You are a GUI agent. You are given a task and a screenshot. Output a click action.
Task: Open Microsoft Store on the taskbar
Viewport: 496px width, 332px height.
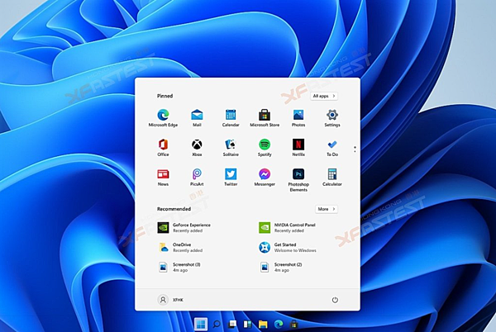[x=294, y=324]
